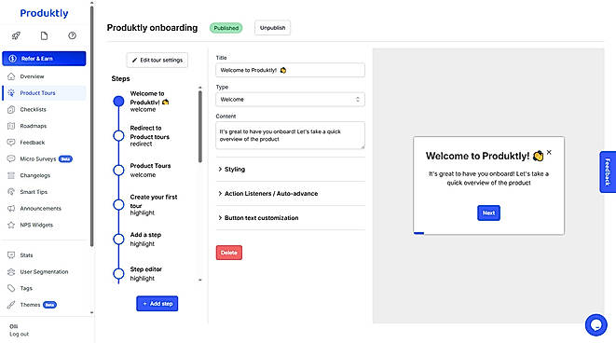This screenshot has width=616, height=343.
Task: Click the Roadmaps icon
Action: point(11,126)
